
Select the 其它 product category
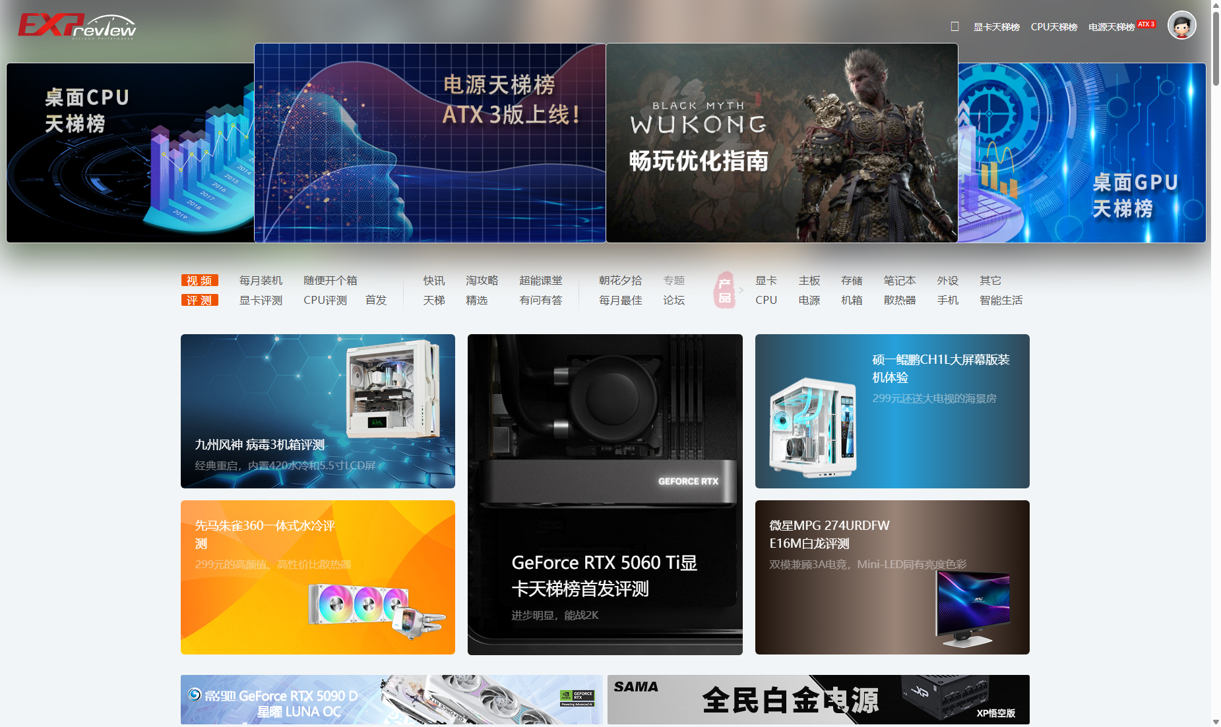click(991, 281)
